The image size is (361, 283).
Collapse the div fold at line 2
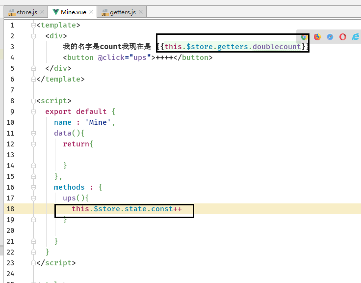click(34, 36)
